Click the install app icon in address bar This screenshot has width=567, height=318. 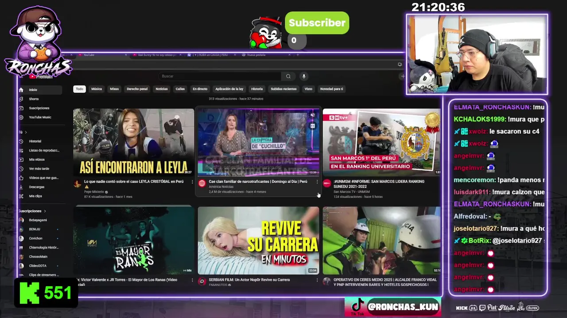(400, 64)
